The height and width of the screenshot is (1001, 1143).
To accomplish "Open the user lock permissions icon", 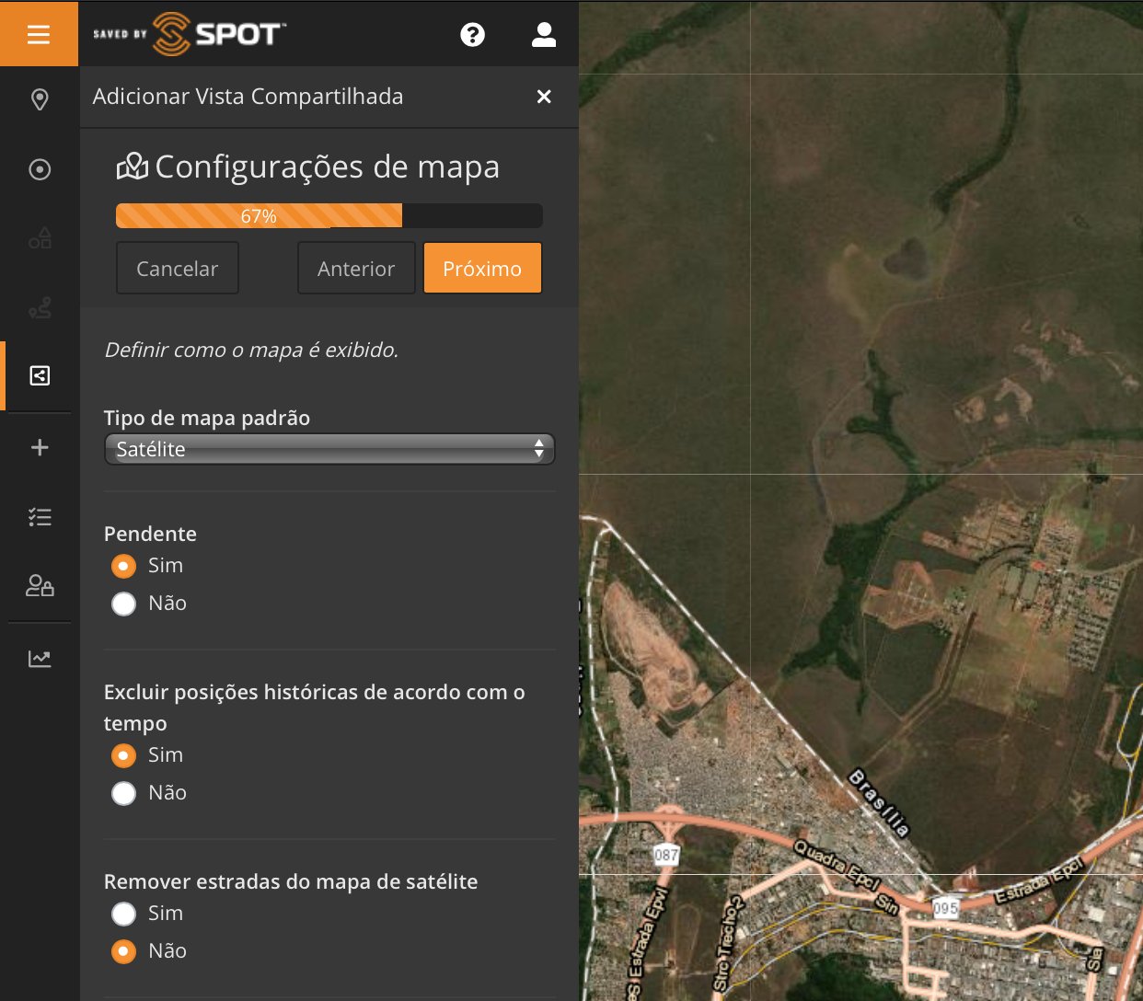I will pos(40,586).
